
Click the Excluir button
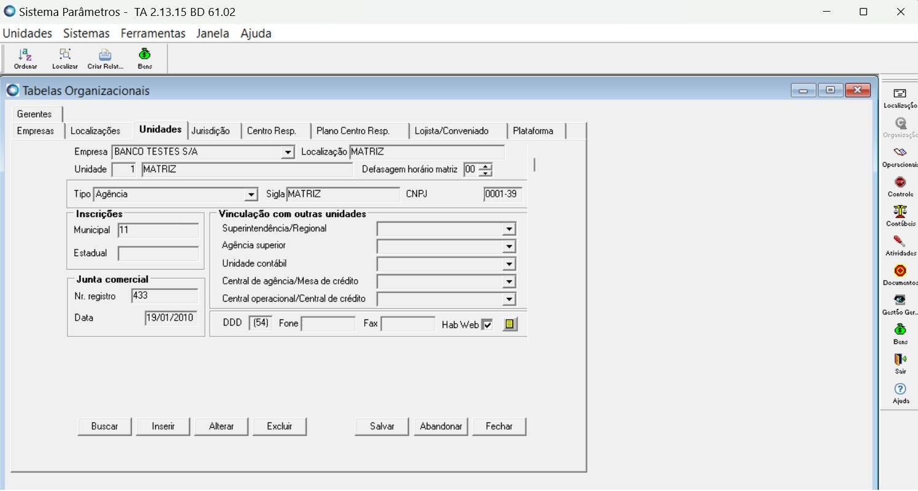click(x=280, y=427)
